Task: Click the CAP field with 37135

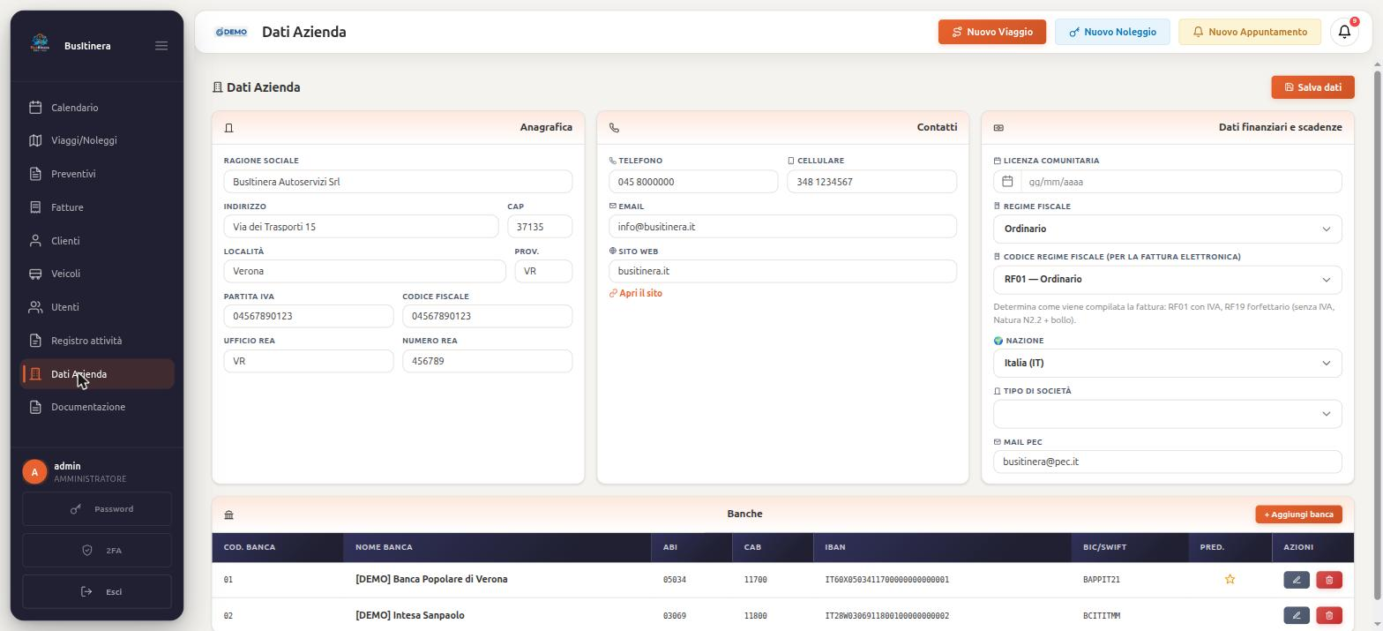Action: [x=540, y=227]
